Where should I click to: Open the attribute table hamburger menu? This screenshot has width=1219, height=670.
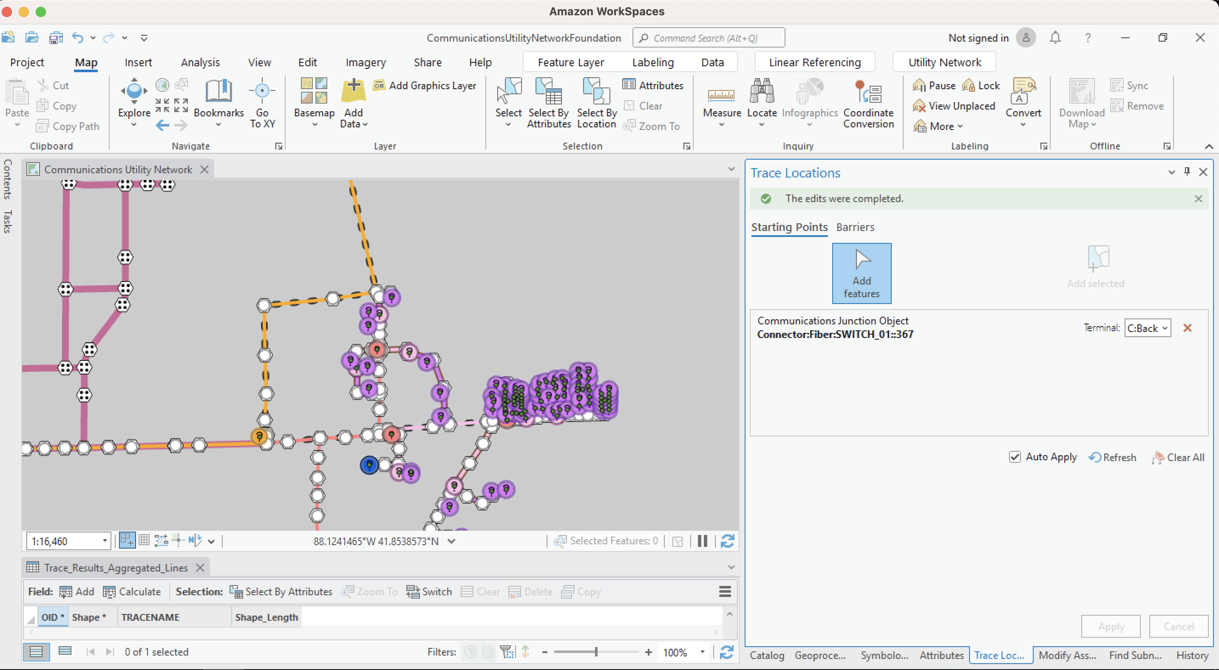[x=725, y=591]
